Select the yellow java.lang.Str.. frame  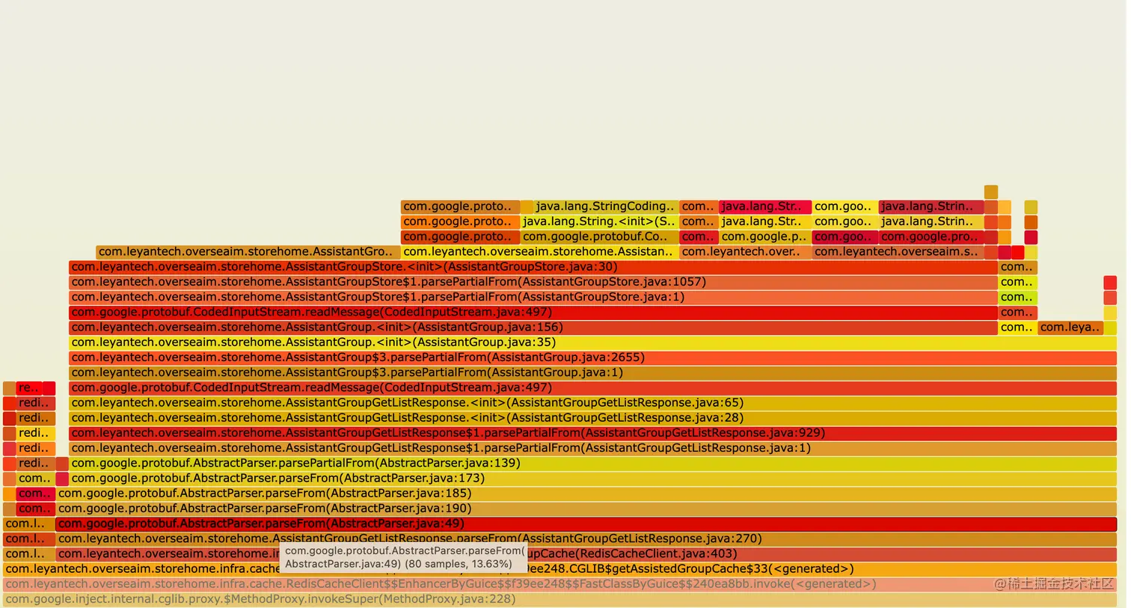click(764, 221)
